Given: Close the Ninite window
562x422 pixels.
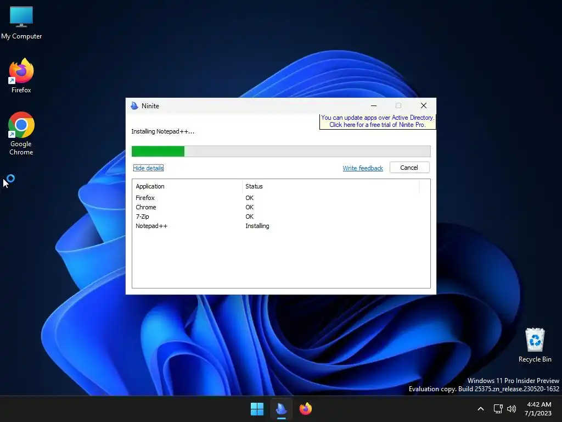Looking at the screenshot, I should click(x=424, y=105).
